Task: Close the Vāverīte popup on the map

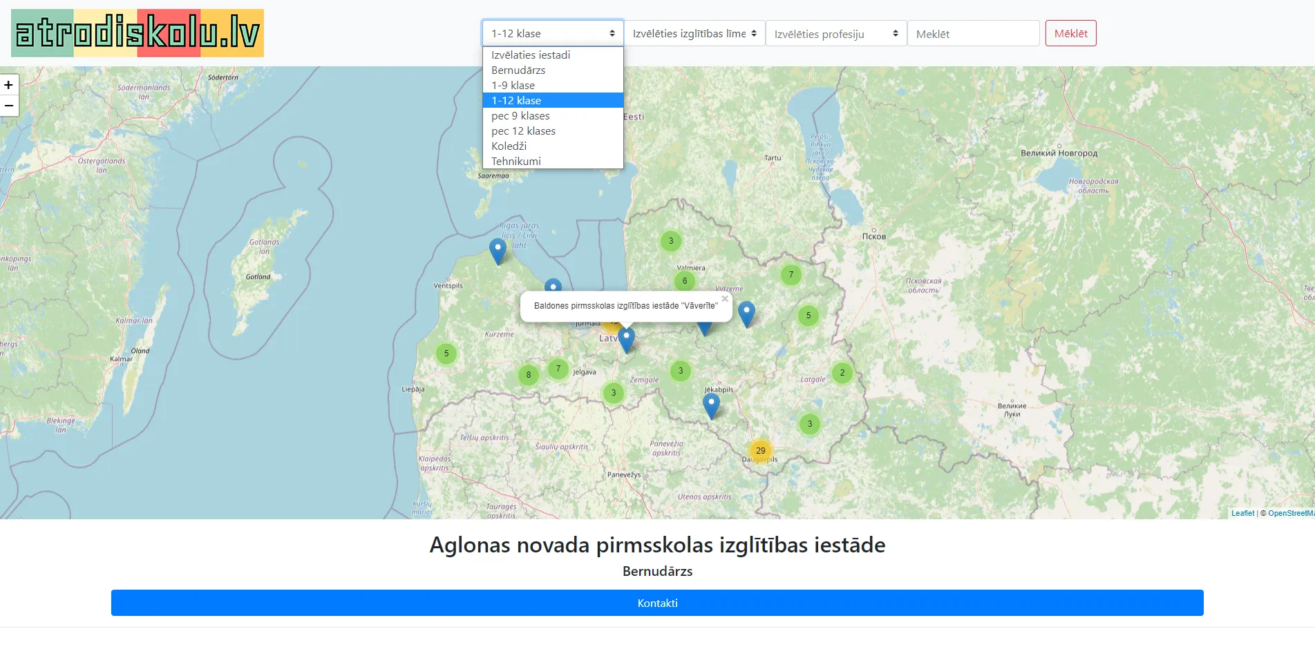Action: coord(723,298)
